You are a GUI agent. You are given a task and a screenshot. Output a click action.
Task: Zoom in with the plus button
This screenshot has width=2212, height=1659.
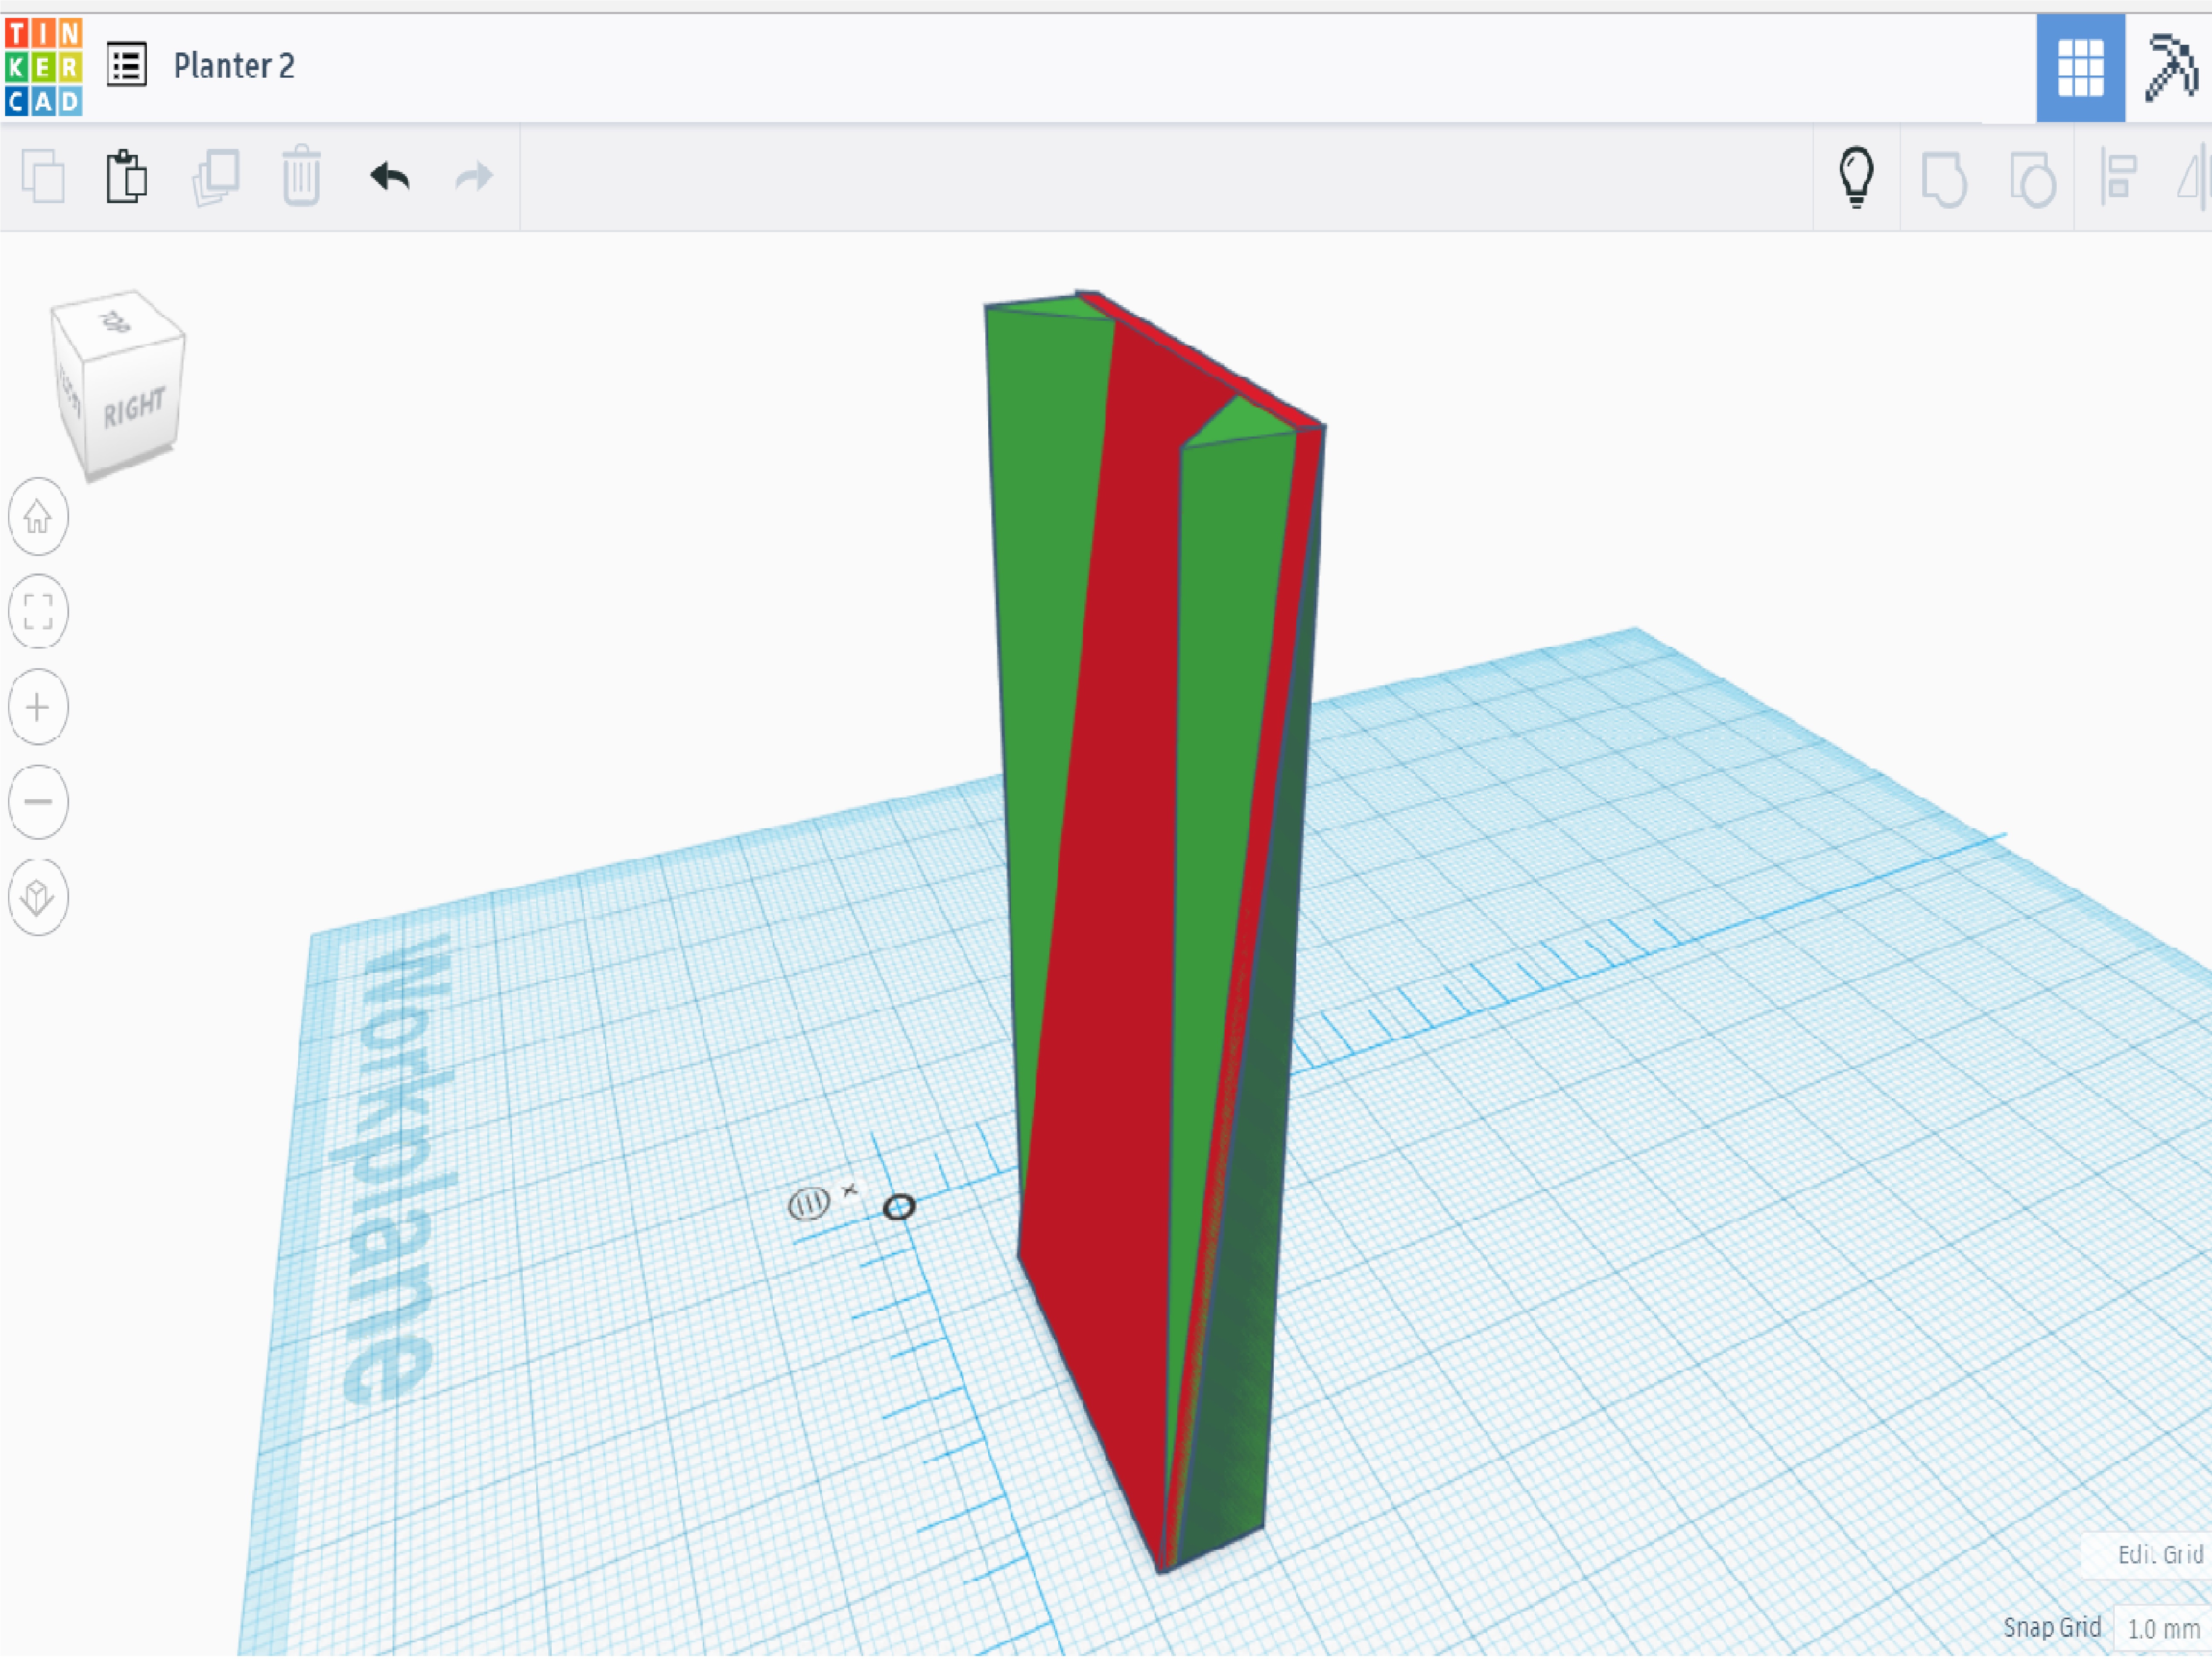tap(38, 707)
